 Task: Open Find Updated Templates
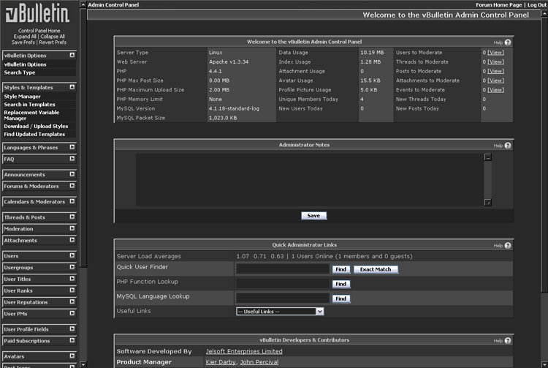34,134
